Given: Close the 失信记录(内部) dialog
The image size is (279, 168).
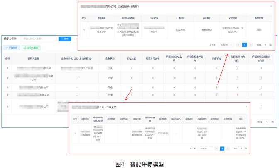Looking at the screenshot, I should [271, 6].
